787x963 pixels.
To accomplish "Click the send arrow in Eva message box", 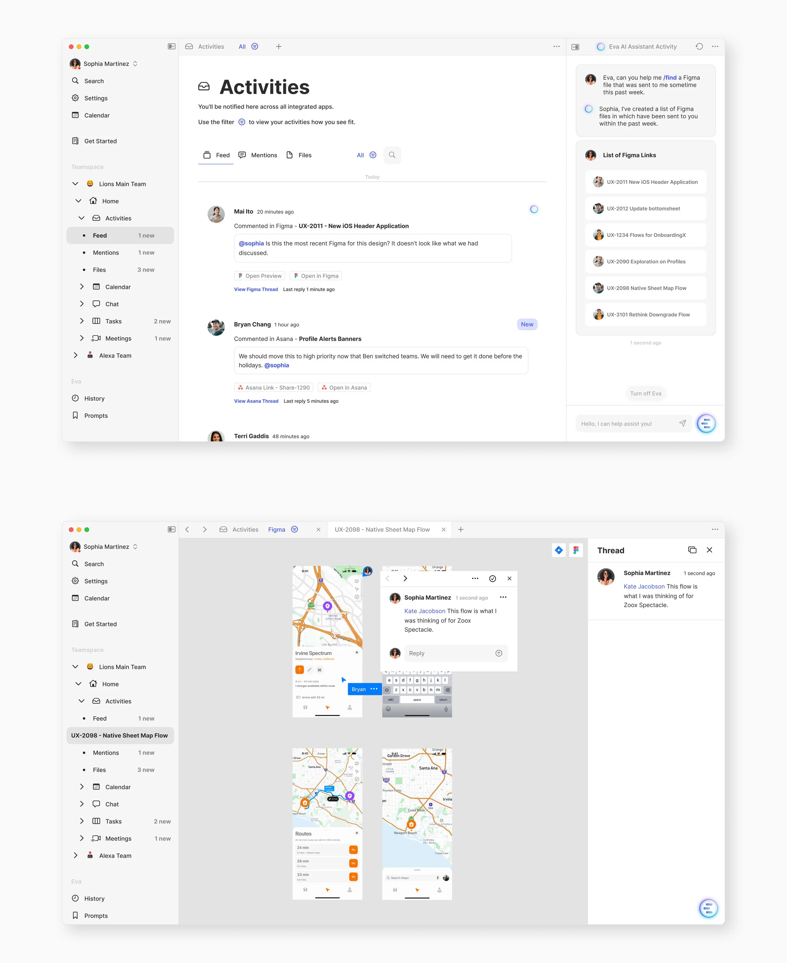I will click(682, 423).
